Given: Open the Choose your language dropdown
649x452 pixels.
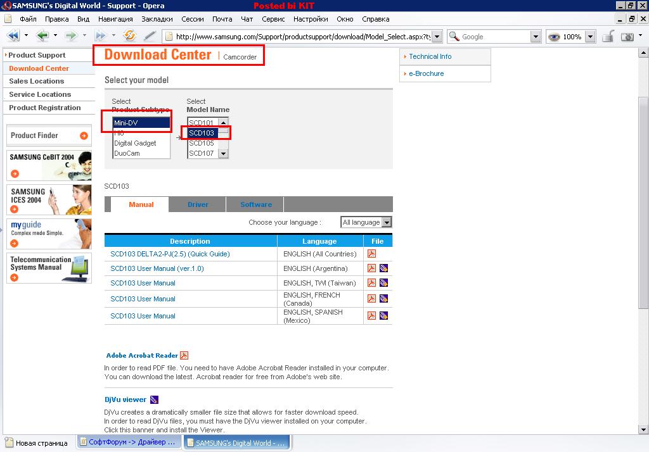Looking at the screenshot, I should click(366, 222).
